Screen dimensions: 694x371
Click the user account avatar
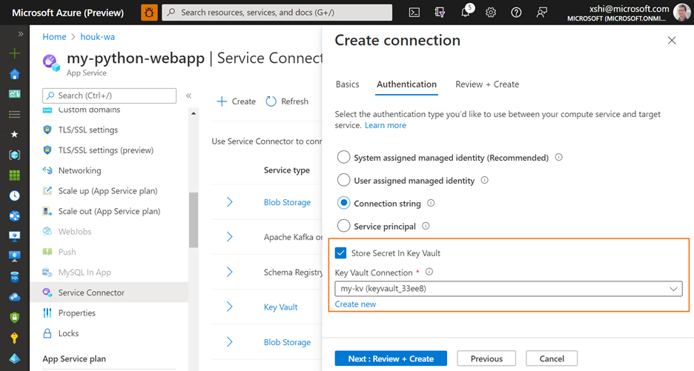681,13
